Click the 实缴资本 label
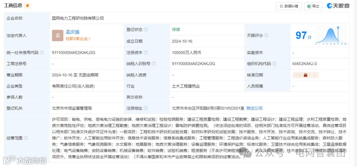Screen dimensions: 357x167 (255, 52)
